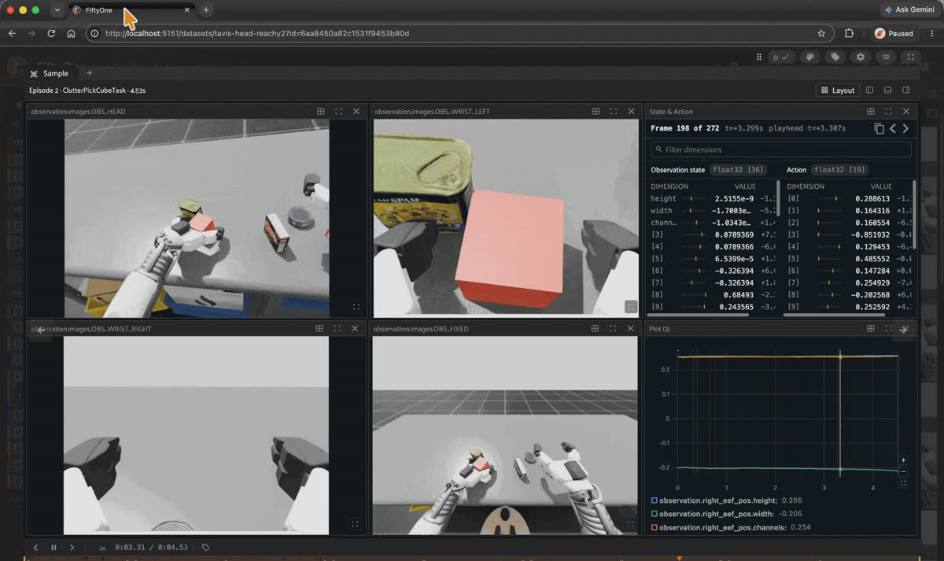Click the Filter dimensions search field
The image size is (944, 561).
point(780,149)
